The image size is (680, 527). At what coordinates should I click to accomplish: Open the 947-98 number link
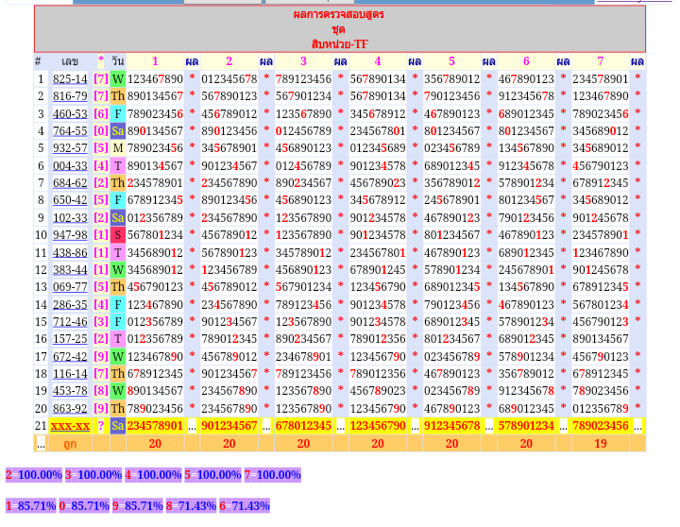70,235
